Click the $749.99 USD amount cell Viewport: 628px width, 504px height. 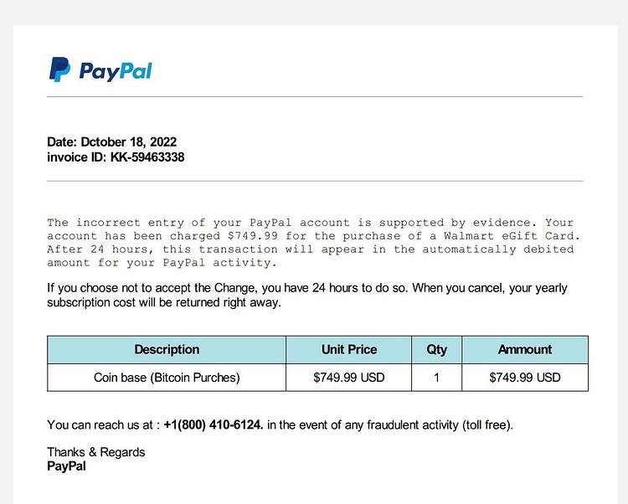(525, 377)
